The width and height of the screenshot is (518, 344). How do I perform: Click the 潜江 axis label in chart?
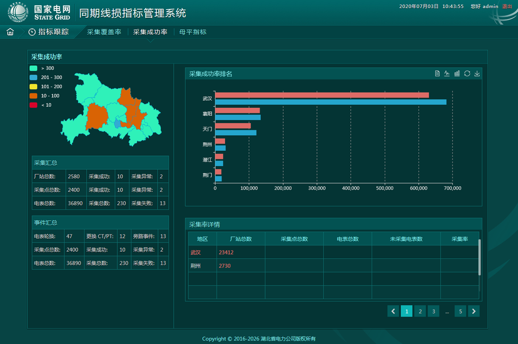[x=207, y=159]
